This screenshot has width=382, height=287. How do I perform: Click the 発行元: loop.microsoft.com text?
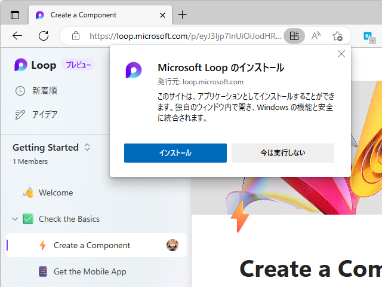tap(201, 82)
